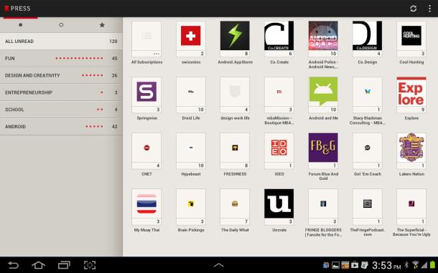Expand the bottom bar up-arrow handle
Screen dimensions: 438x273
coord(219,265)
